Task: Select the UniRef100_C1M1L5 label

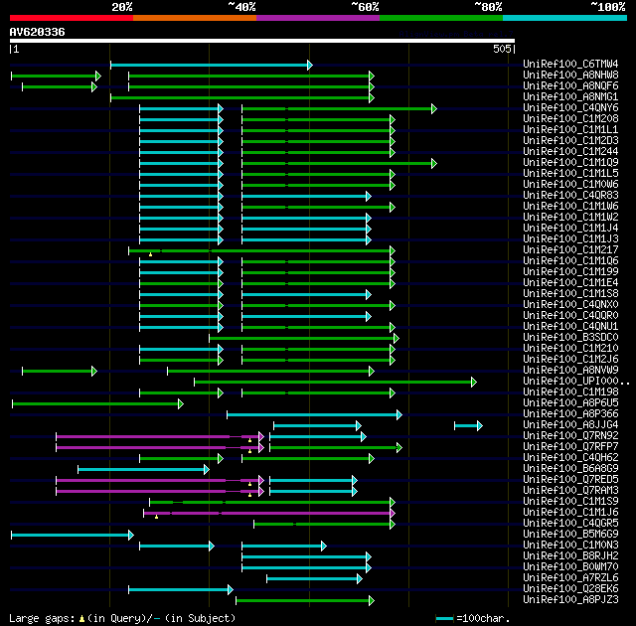Action: 570,174
